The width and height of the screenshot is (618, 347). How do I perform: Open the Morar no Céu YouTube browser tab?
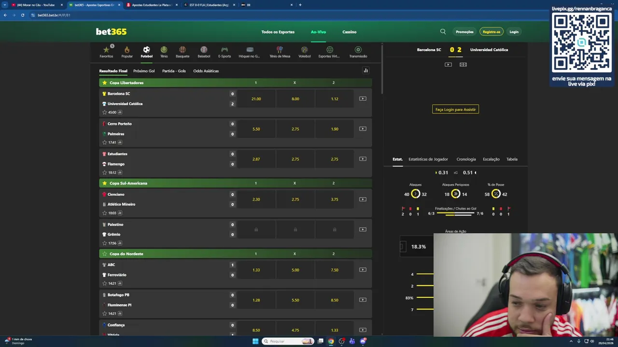click(x=36, y=5)
